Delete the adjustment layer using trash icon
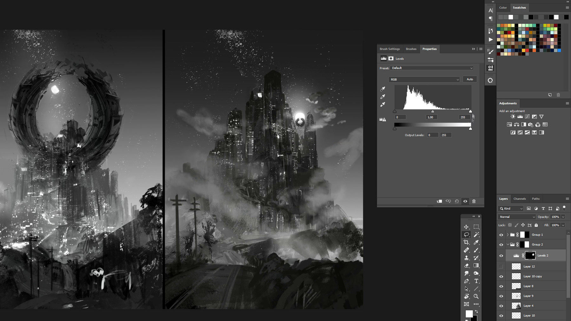Image resolution: width=571 pixels, height=321 pixels. 474,201
